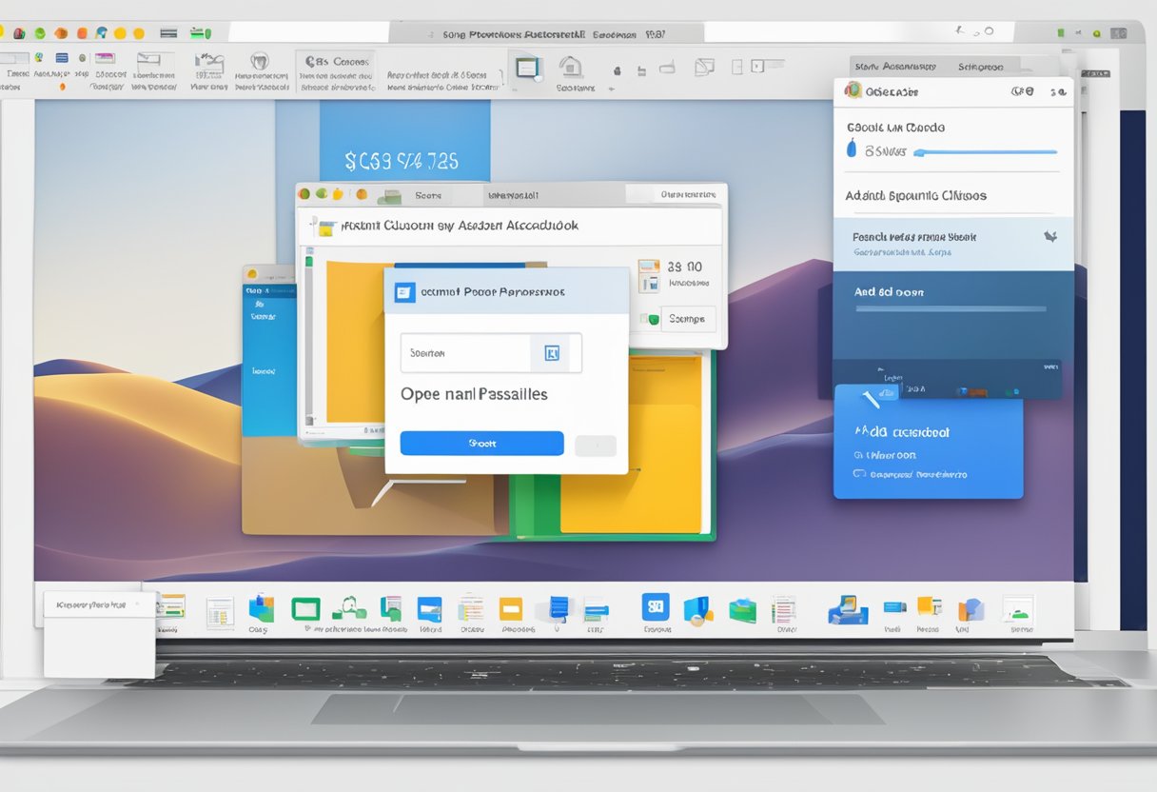Click the bird icon in the highlighted panel row
This screenshot has width=1157, height=792.
click(1050, 236)
